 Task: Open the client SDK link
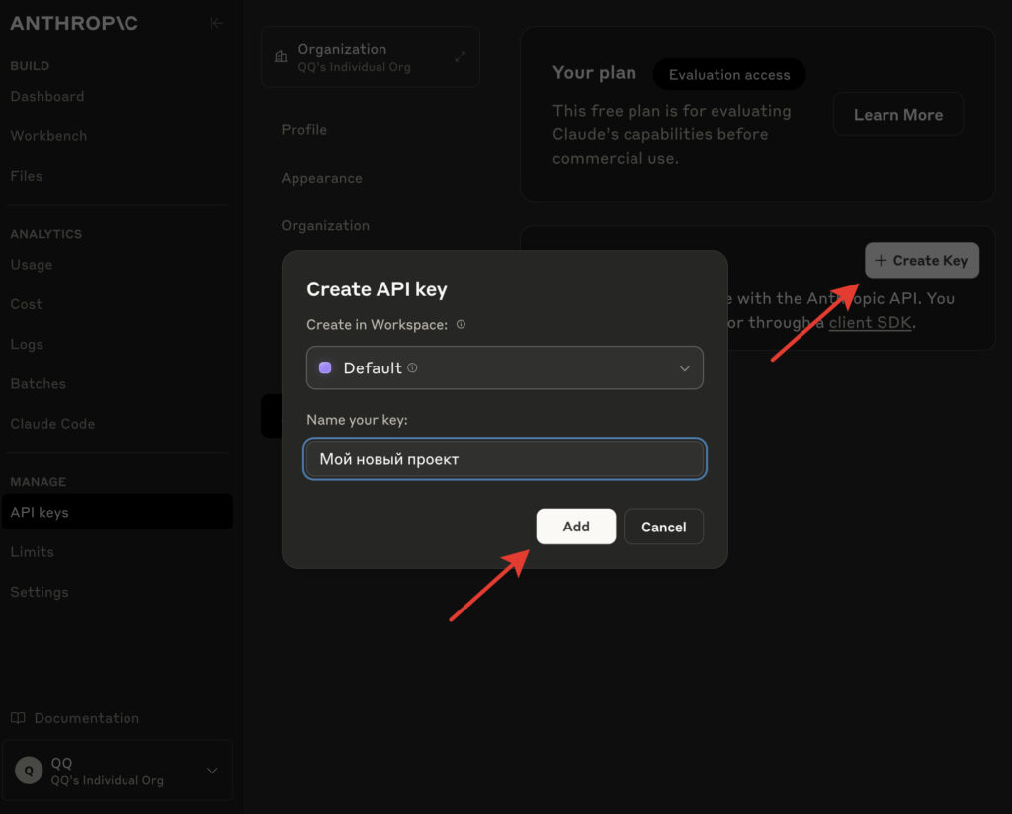point(870,322)
